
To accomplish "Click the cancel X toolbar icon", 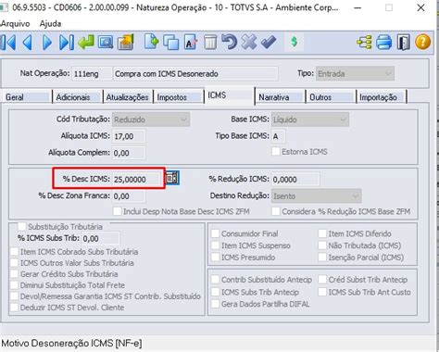I will [249, 43].
